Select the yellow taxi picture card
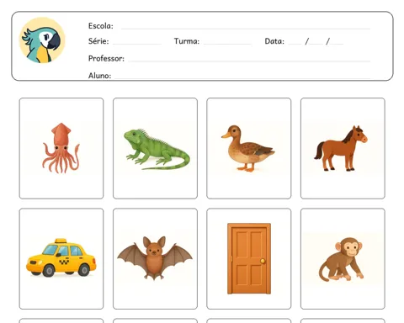 pyautogui.click(x=61, y=258)
